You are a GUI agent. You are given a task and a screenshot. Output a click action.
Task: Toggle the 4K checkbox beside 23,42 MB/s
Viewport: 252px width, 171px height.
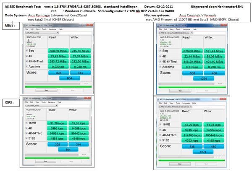(27, 56)
